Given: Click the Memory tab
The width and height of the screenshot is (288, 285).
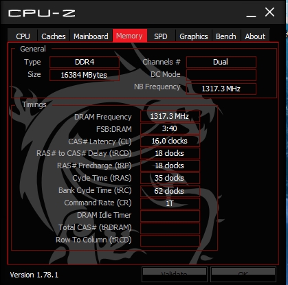Looking at the screenshot, I should (130, 36).
